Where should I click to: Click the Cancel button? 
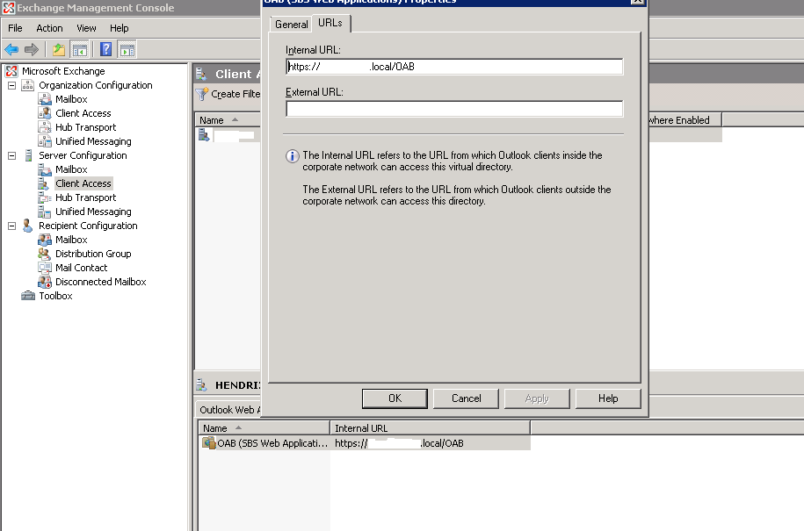click(466, 398)
